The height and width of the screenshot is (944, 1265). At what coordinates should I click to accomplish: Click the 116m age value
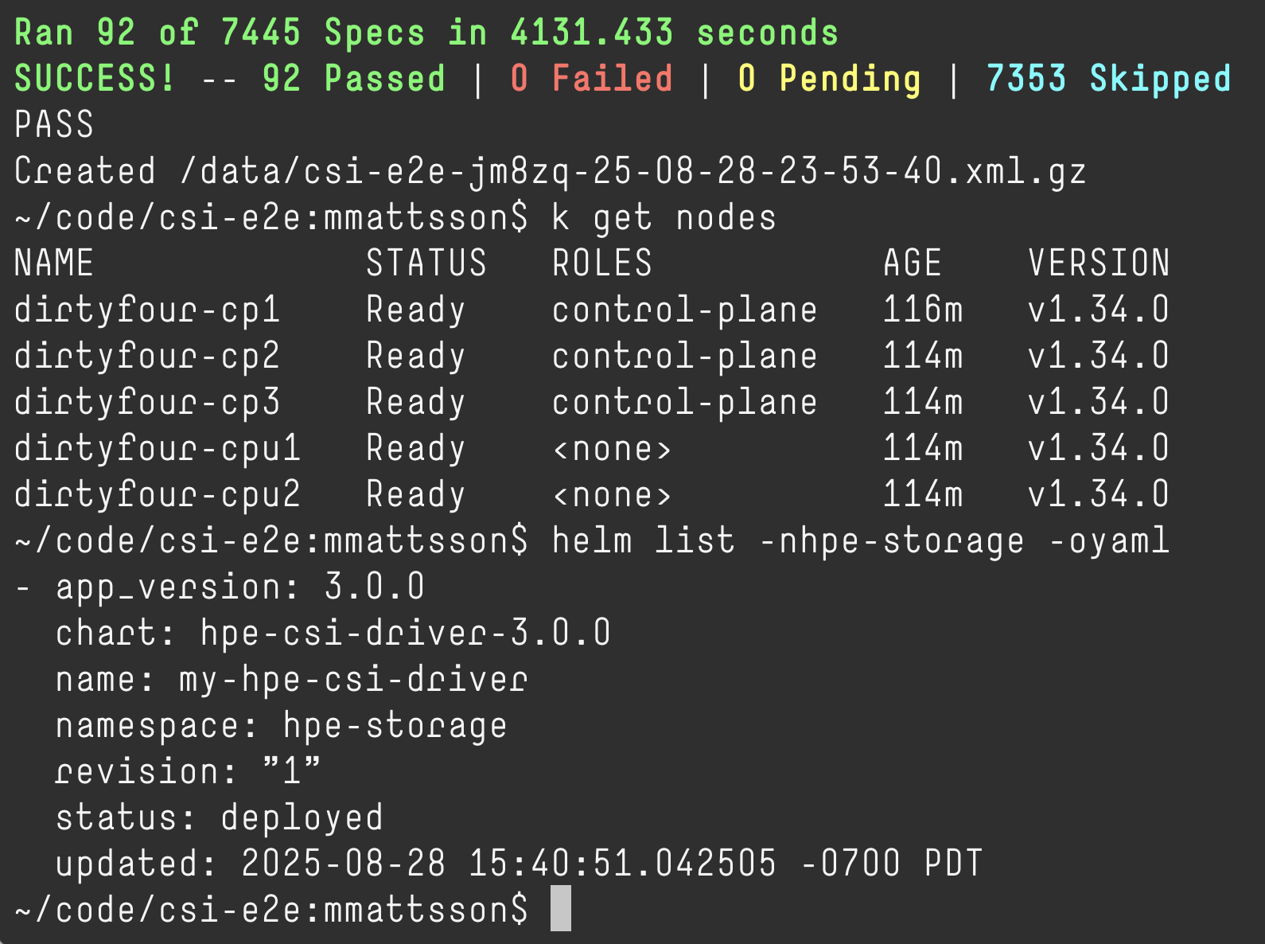(x=923, y=310)
